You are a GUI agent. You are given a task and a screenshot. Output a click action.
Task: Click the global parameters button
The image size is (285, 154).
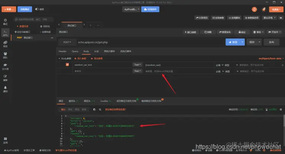click(x=218, y=18)
